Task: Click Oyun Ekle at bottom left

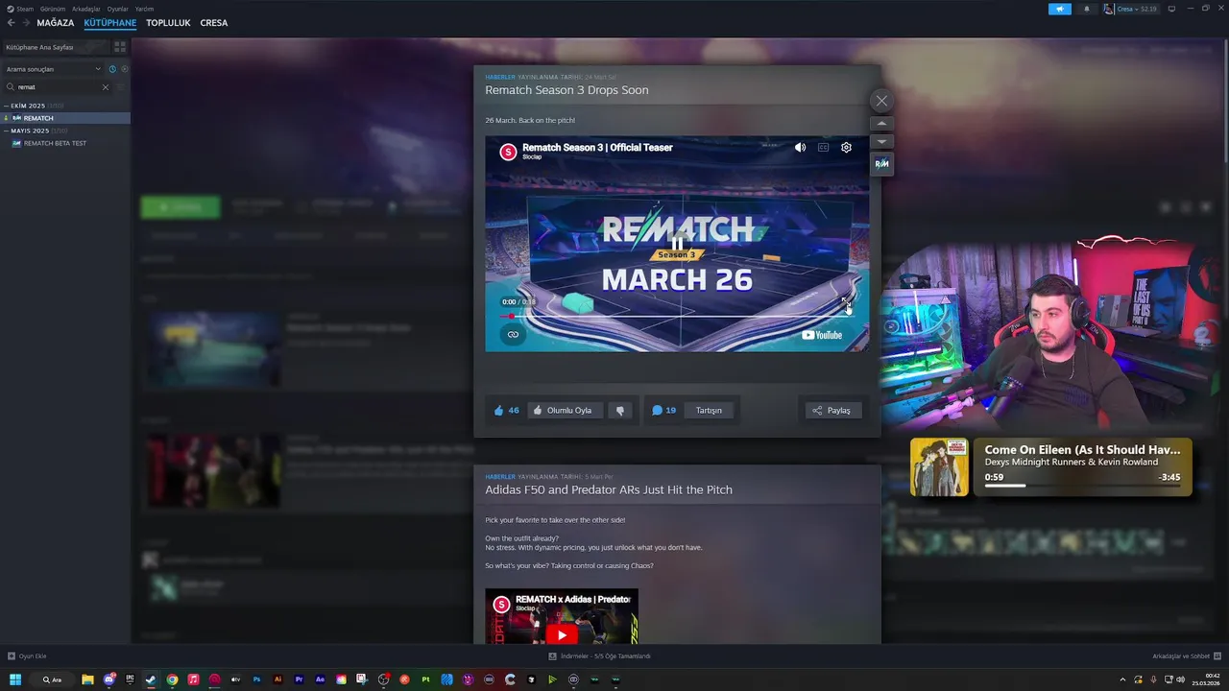Action: pos(27,656)
